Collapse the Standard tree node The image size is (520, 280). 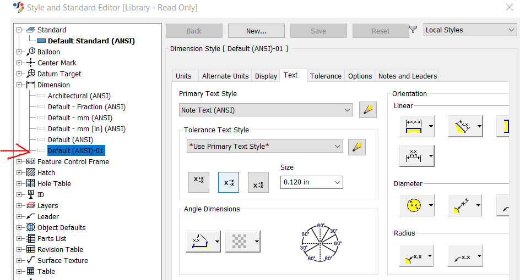click(19, 30)
